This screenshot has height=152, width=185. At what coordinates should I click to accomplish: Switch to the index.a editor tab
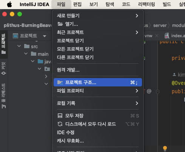point(175,36)
